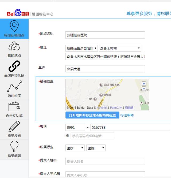The width and height of the screenshot is (171, 178).
Task: Open 我的地点 map icon in sidebar
Action: (x=14, y=46)
